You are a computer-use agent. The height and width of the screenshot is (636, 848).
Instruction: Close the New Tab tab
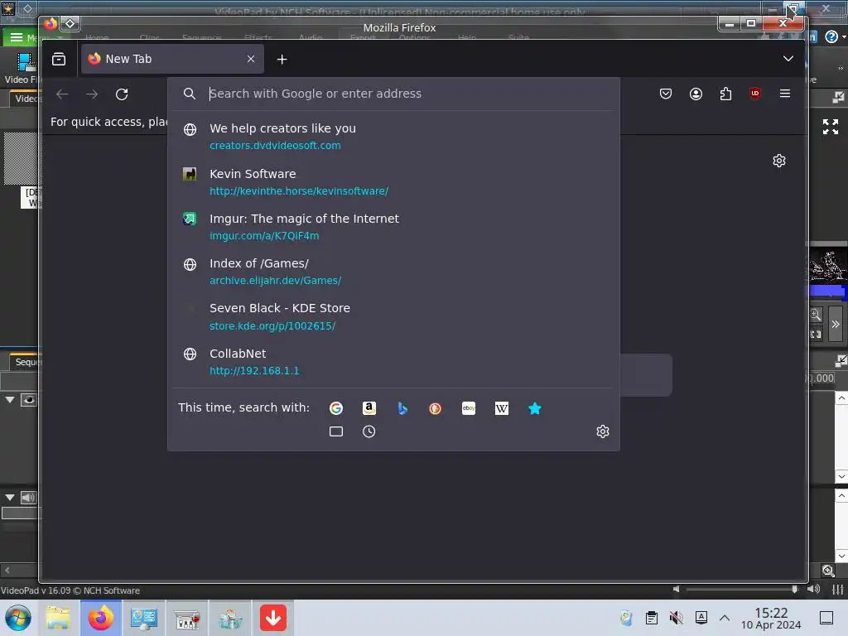pos(250,59)
